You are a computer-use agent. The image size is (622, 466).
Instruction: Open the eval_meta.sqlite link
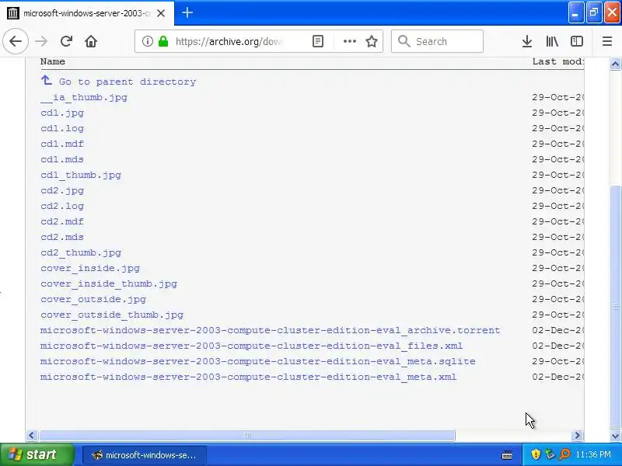tap(258, 361)
